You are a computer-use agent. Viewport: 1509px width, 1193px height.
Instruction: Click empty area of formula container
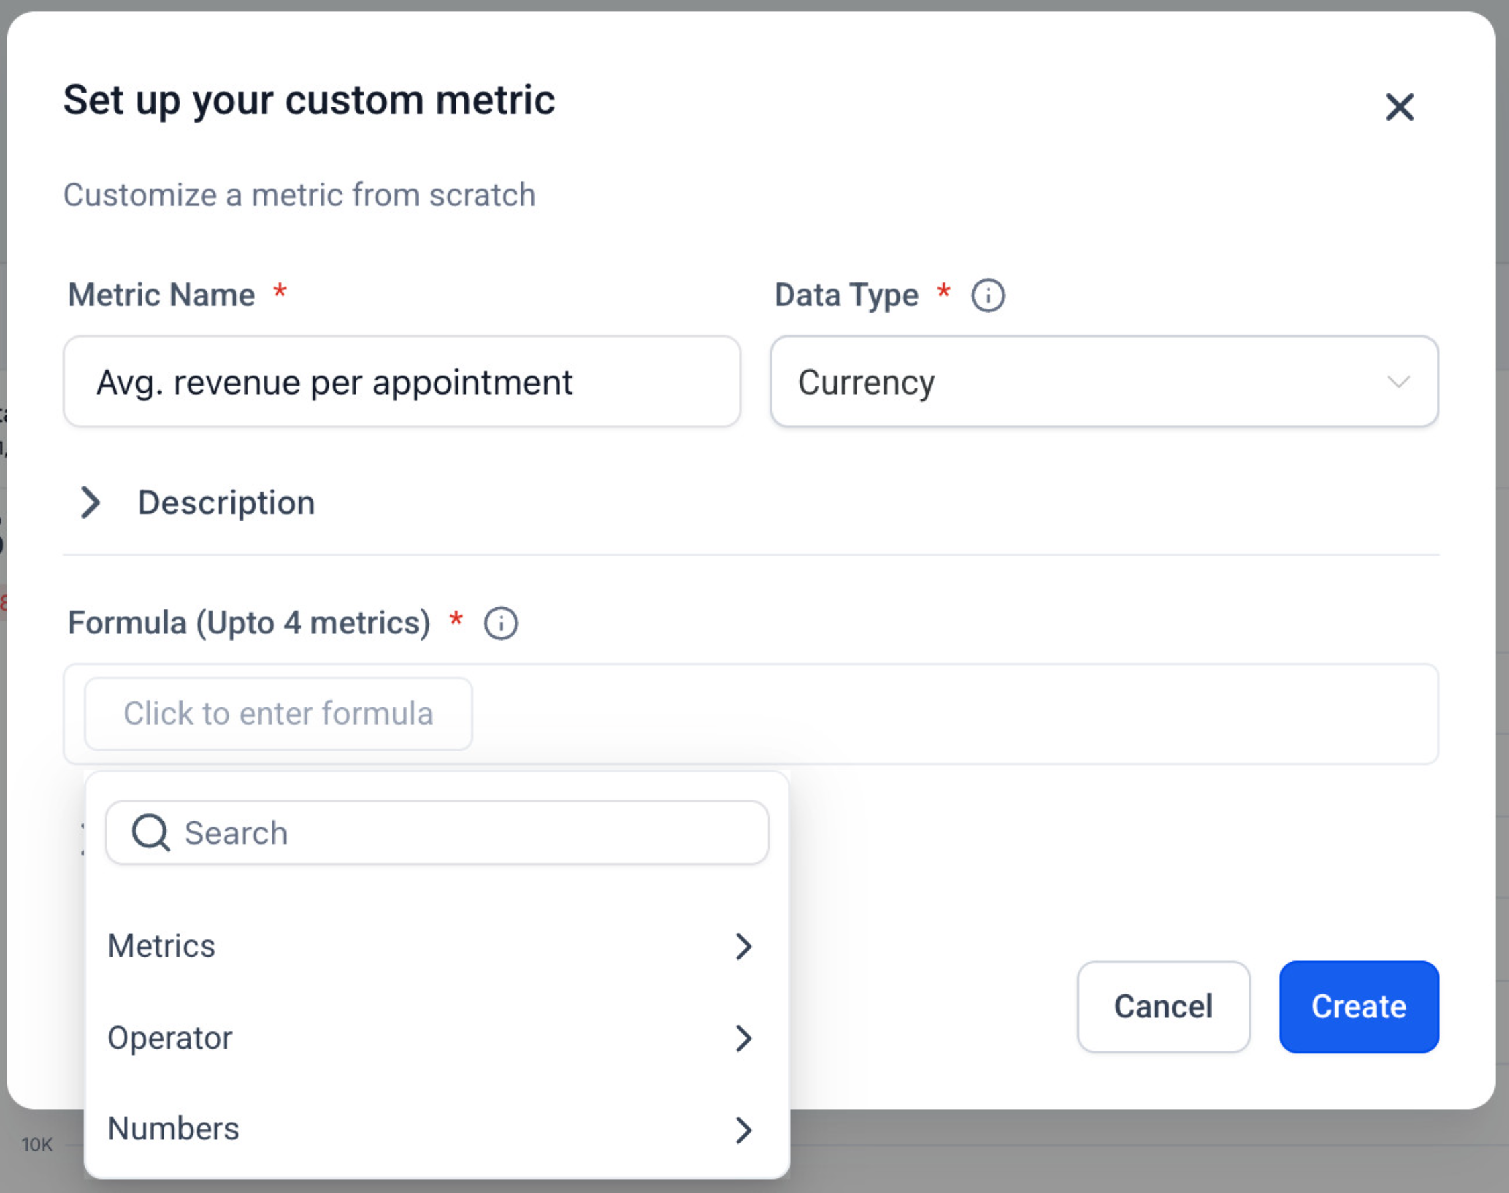pos(978,714)
